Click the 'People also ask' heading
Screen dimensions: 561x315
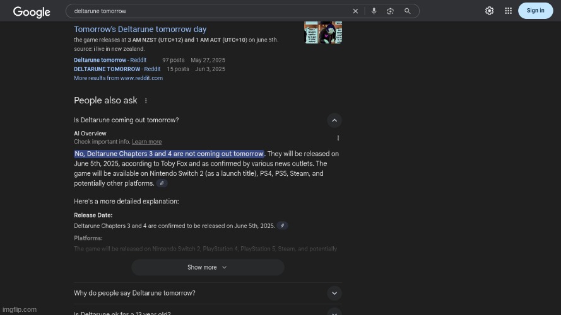pos(105,100)
